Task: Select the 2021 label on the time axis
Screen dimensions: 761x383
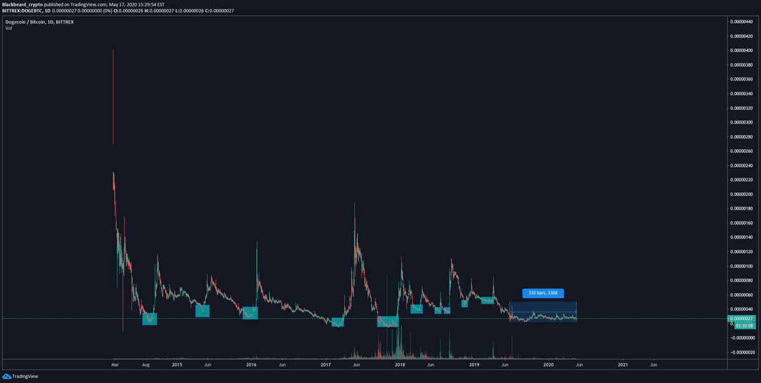Action: pyautogui.click(x=623, y=365)
